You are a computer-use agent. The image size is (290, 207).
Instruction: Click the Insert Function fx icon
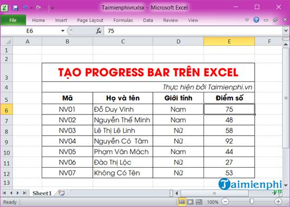[x=99, y=31]
